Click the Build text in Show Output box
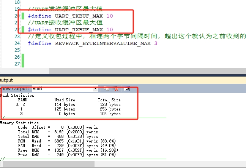The width and height of the screenshot is (246, 168). coord(37,89)
